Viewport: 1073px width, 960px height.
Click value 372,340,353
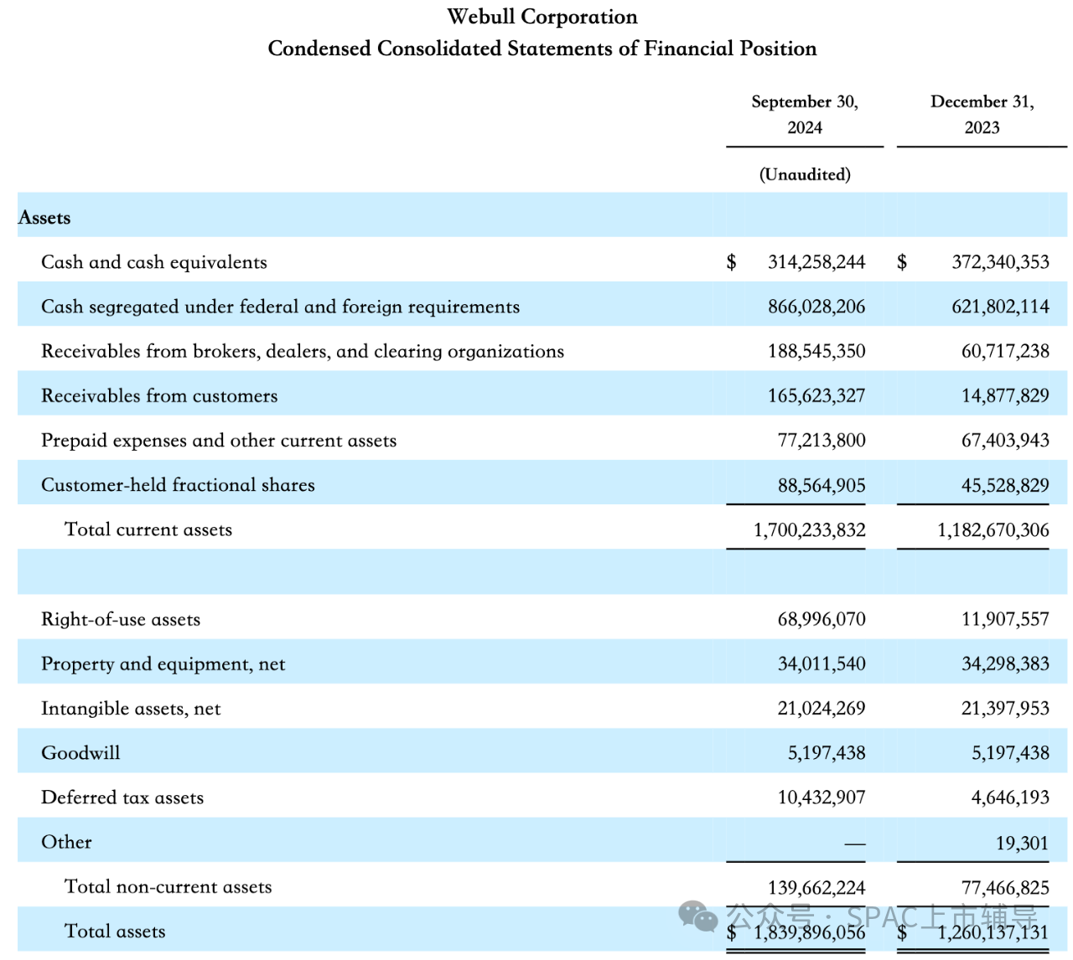tap(1000, 262)
